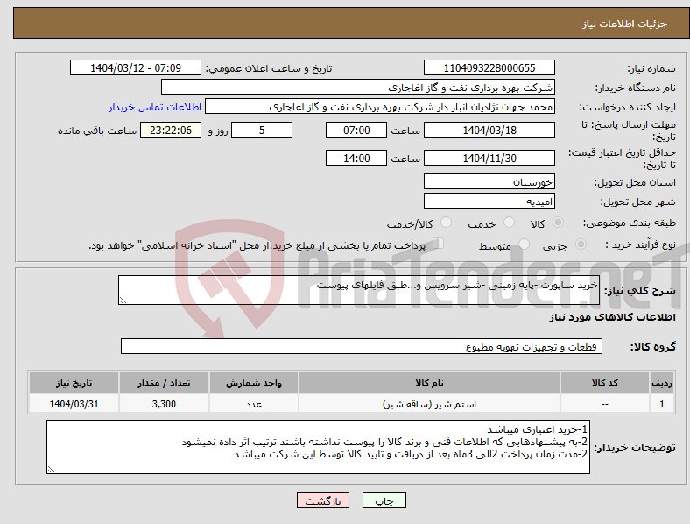Click the واحد شمارش column header
This screenshot has width=690, height=524.
254,383
